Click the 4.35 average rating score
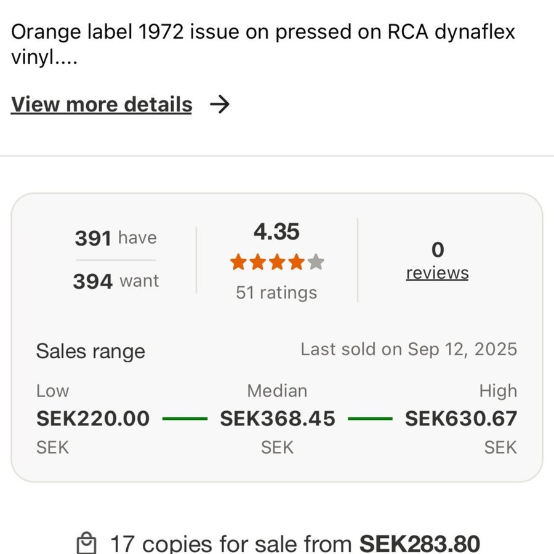 point(276,232)
